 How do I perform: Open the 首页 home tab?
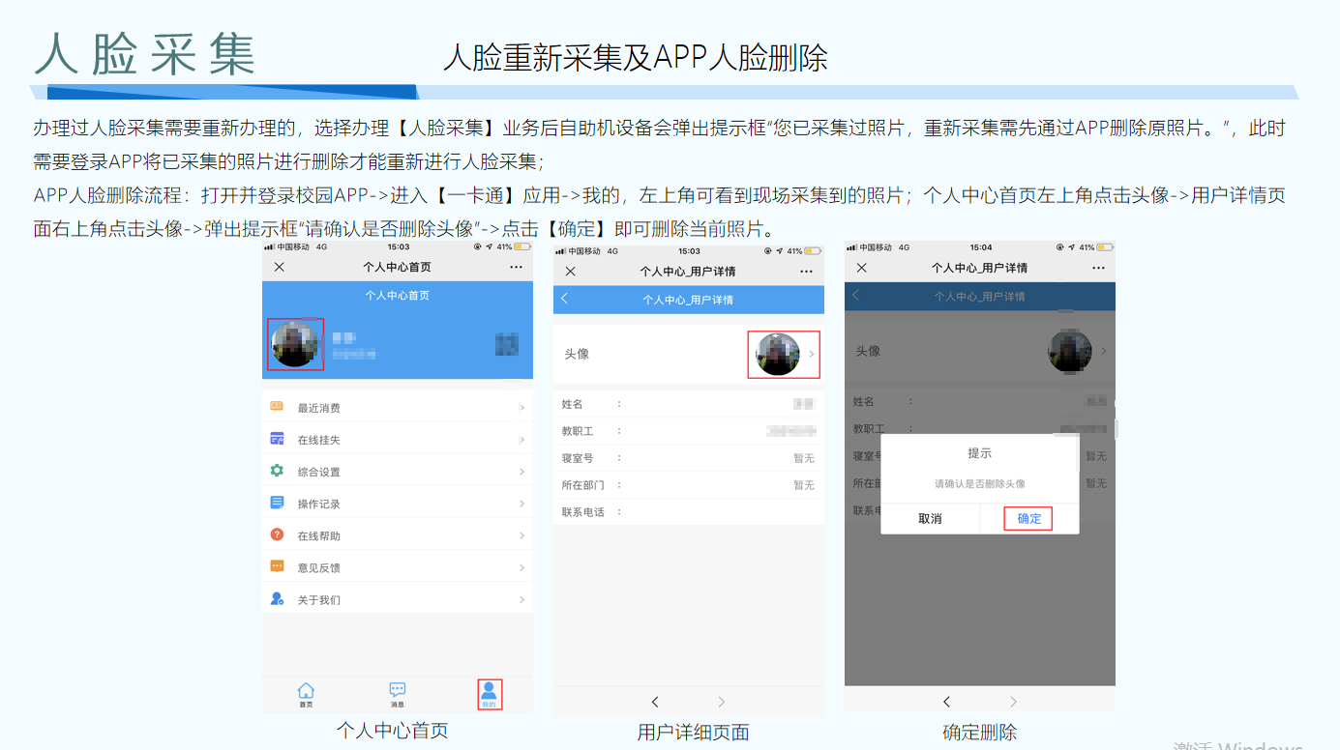click(x=306, y=694)
